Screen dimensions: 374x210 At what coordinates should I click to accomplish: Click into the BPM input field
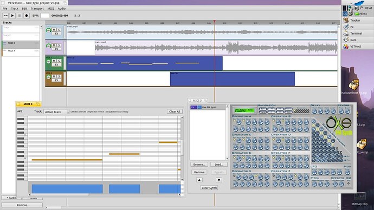point(45,16)
